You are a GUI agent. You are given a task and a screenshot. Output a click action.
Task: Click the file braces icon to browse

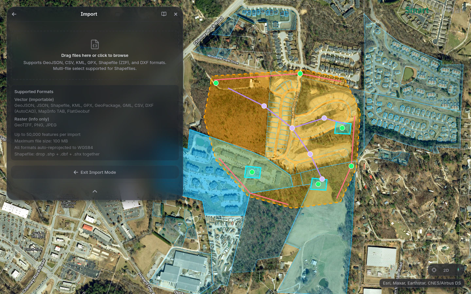tap(95, 44)
